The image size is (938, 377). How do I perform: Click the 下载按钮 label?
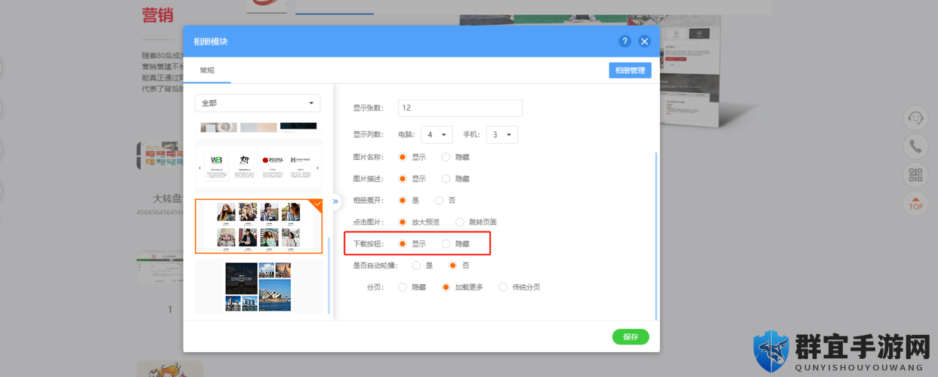click(368, 244)
